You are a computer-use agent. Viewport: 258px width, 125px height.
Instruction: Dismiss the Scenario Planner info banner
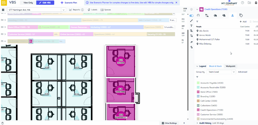(176, 3)
